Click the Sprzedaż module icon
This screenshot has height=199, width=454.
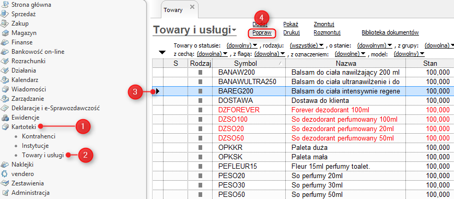[x=5, y=14]
